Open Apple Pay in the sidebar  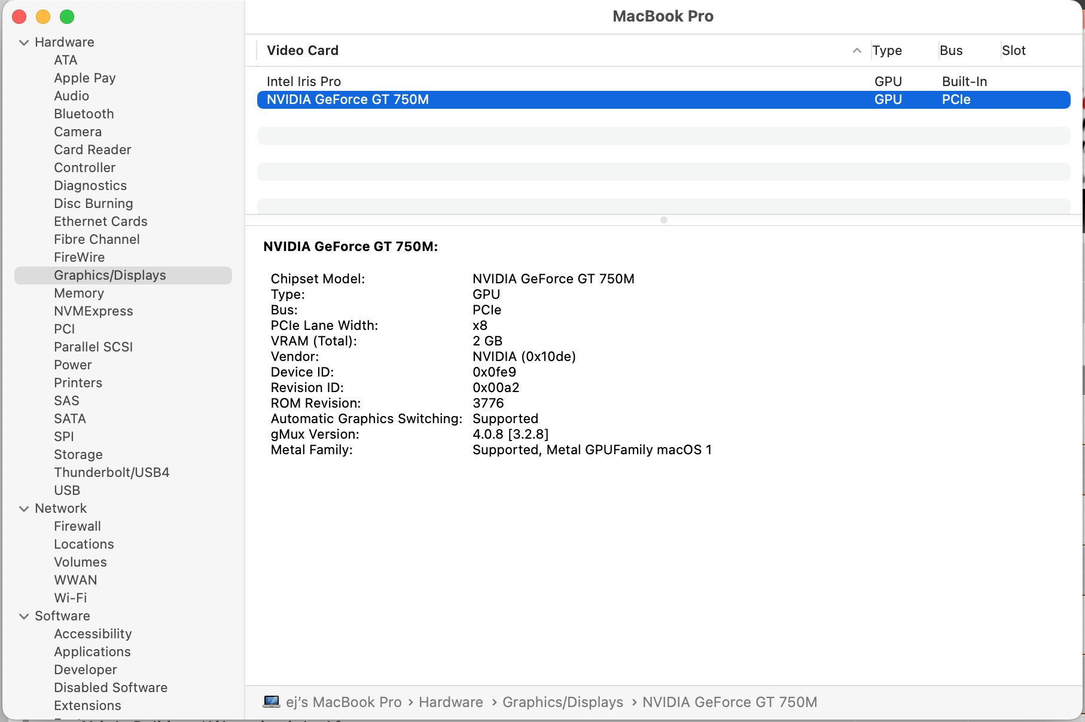[85, 78]
